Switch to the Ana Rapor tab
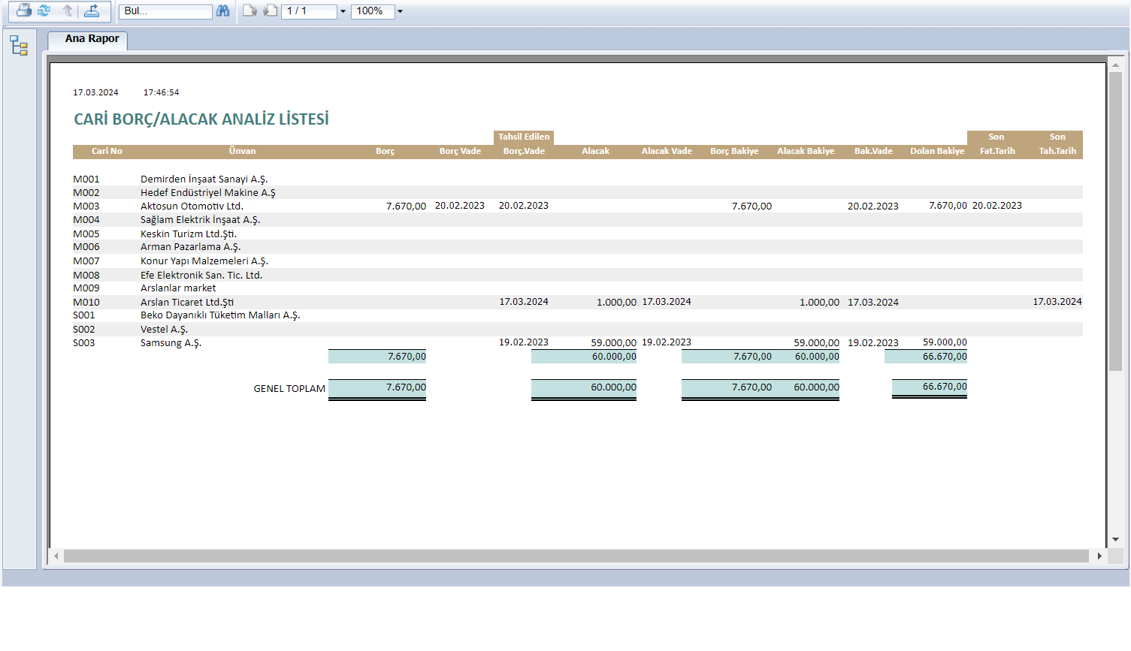 (92, 38)
